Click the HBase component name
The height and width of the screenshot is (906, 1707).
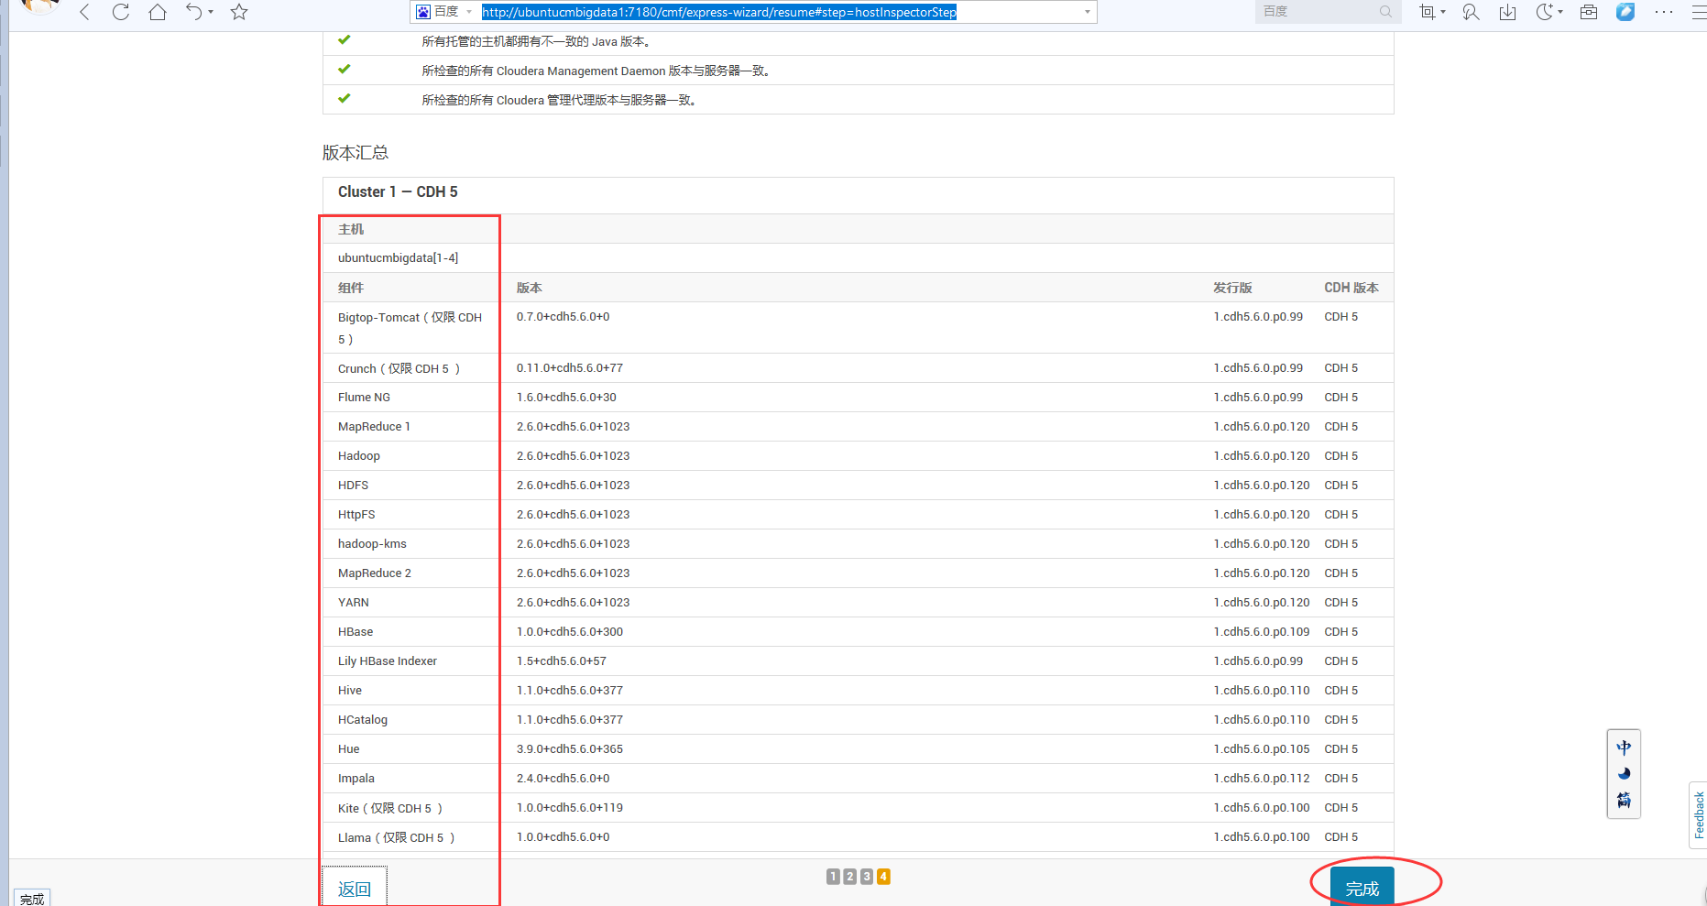(x=356, y=631)
